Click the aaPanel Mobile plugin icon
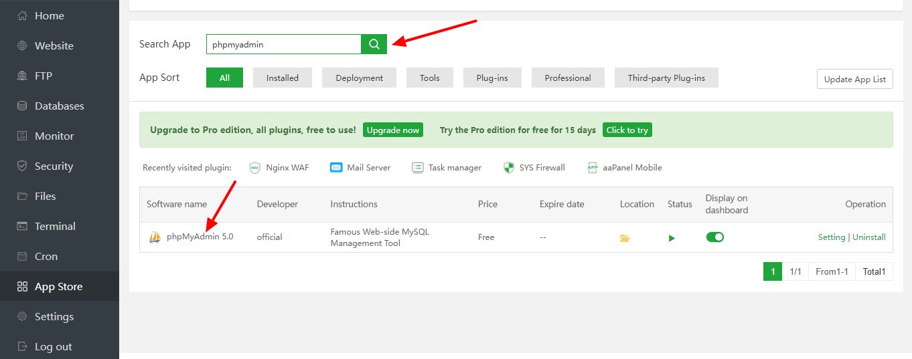 [593, 168]
